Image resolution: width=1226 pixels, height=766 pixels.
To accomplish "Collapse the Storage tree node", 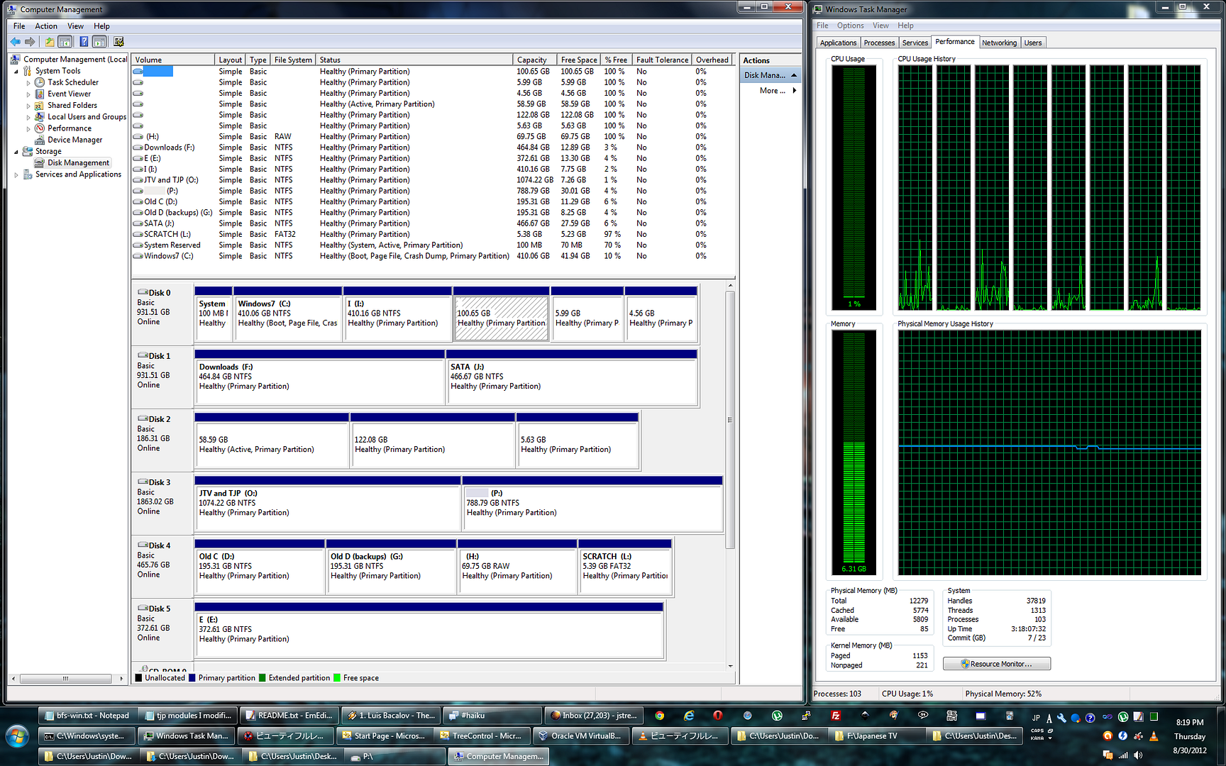I will (x=16, y=152).
